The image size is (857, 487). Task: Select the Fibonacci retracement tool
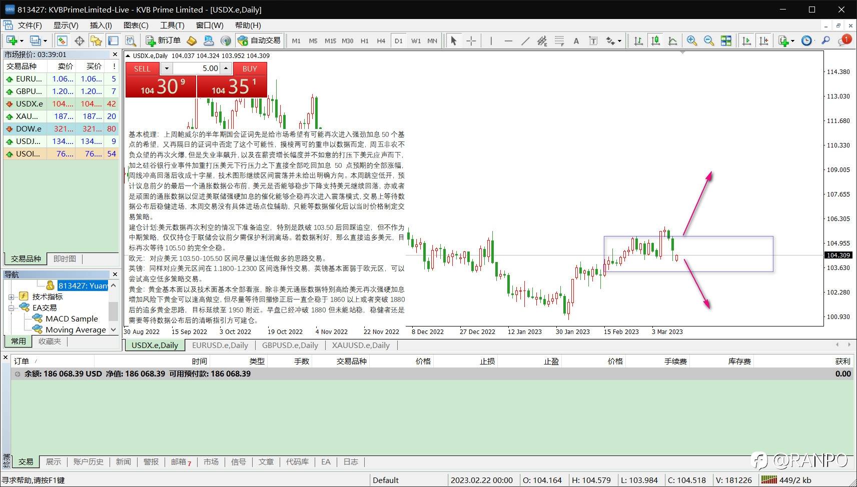[559, 40]
